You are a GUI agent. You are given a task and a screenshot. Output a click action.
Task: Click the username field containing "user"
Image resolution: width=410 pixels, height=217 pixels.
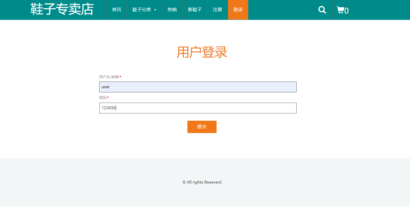(x=198, y=87)
